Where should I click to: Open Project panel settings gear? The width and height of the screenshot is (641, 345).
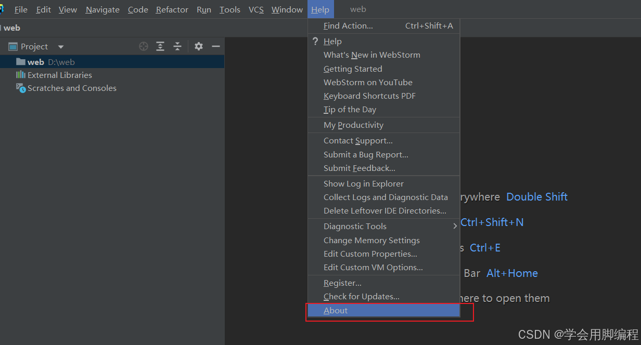199,46
